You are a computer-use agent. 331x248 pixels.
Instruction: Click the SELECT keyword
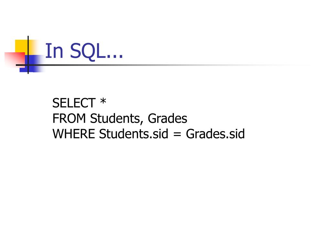coord(74,103)
